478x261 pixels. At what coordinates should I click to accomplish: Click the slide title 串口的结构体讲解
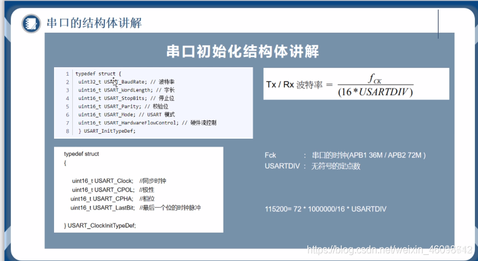click(94, 23)
